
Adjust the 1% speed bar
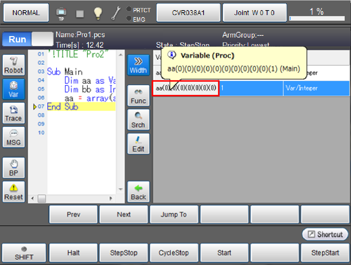click(x=317, y=18)
